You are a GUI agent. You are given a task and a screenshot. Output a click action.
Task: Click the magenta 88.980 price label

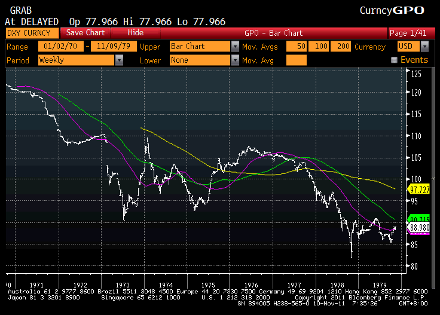(419, 228)
